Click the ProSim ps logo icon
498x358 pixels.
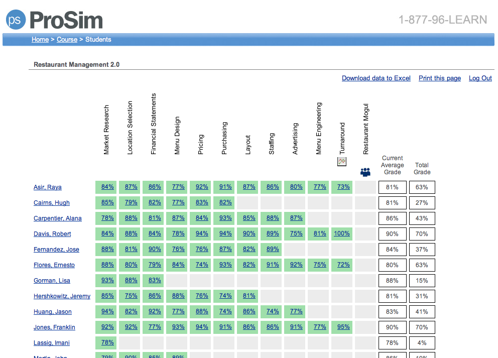pyautogui.click(x=16, y=20)
